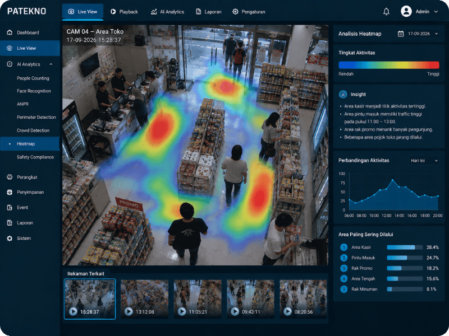
Task: Click the Penyimpanan storage icon in sidebar
Action: (x=10, y=192)
